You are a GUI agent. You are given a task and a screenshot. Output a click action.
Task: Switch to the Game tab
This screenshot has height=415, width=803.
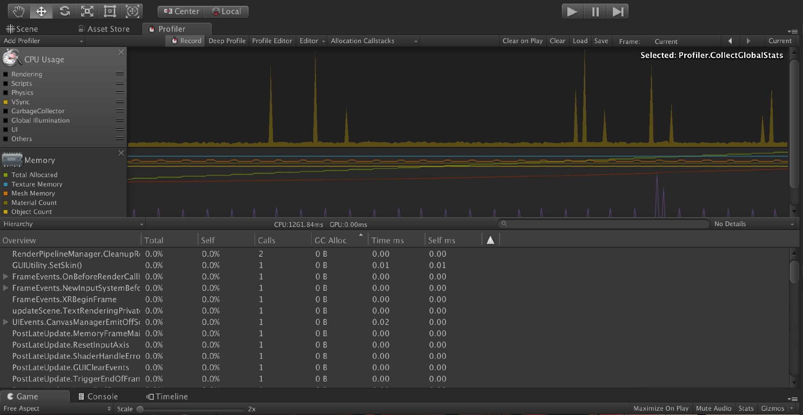[35, 397]
